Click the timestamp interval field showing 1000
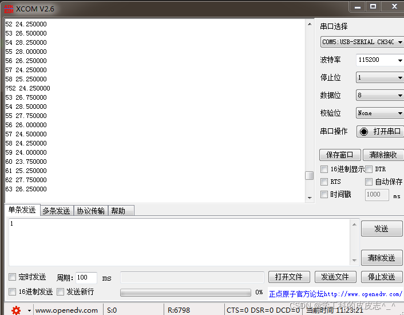Image resolution: width=404 pixels, height=315 pixels. click(377, 195)
